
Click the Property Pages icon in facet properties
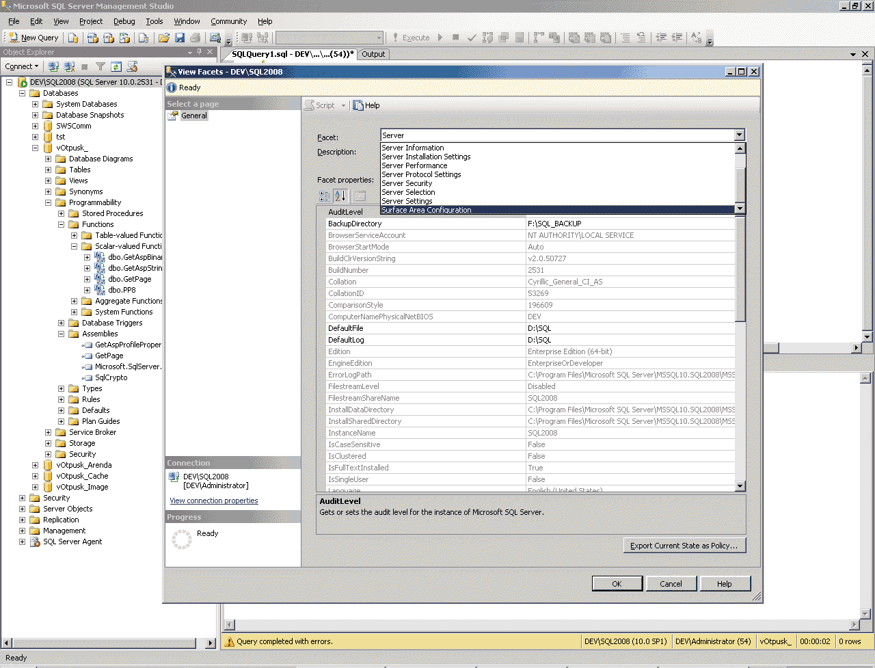[360, 196]
